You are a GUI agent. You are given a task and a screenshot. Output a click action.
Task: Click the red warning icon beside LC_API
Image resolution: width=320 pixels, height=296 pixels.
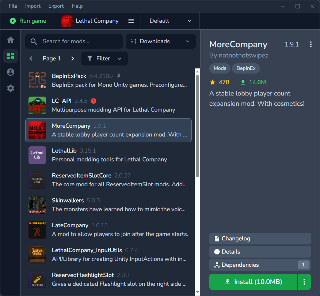click(94, 101)
